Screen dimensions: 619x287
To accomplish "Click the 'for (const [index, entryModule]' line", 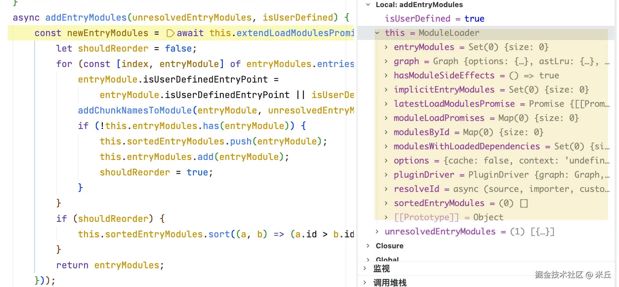I will 205,64.
